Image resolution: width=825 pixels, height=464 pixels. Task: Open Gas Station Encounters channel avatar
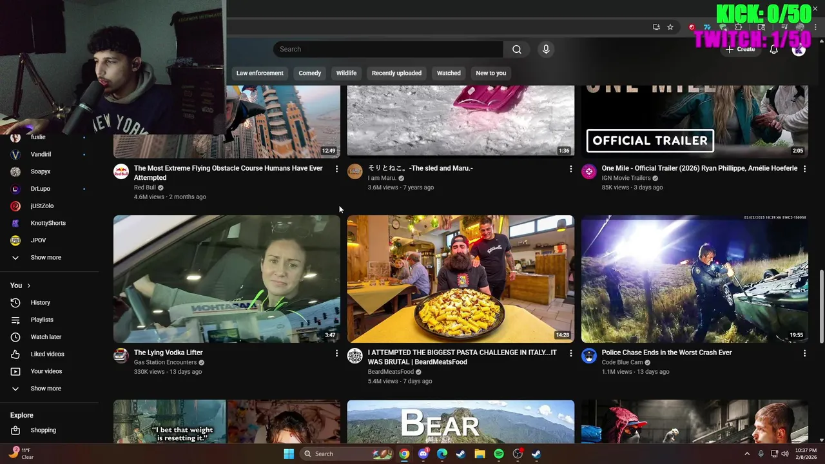pyautogui.click(x=121, y=356)
